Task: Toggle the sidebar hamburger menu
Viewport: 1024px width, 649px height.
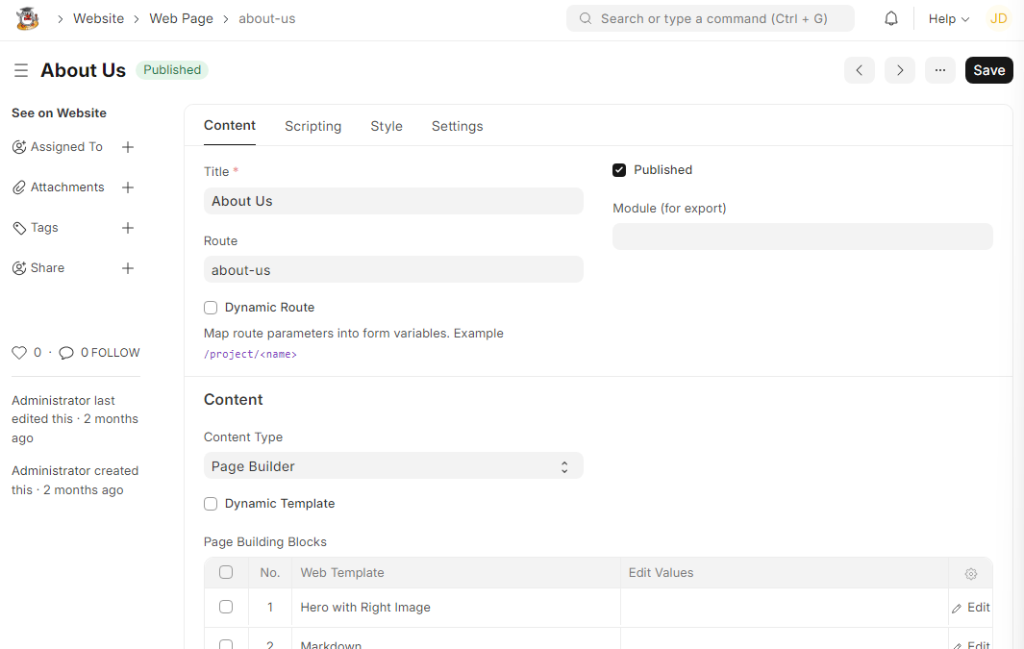Action: pos(21,70)
